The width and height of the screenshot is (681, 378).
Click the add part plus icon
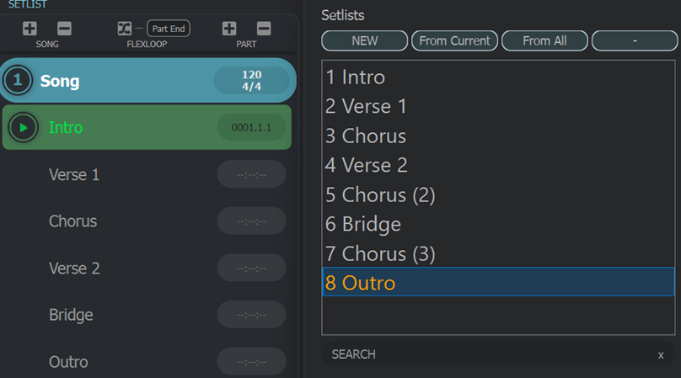pos(229,29)
